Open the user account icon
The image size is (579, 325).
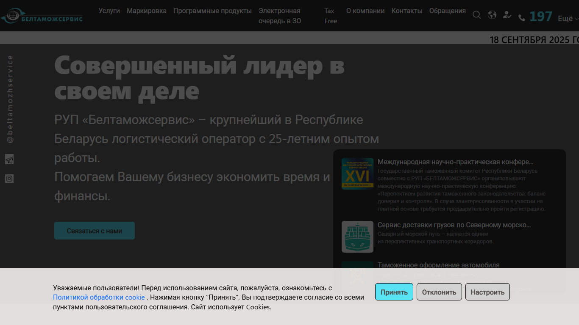pyautogui.click(x=507, y=15)
